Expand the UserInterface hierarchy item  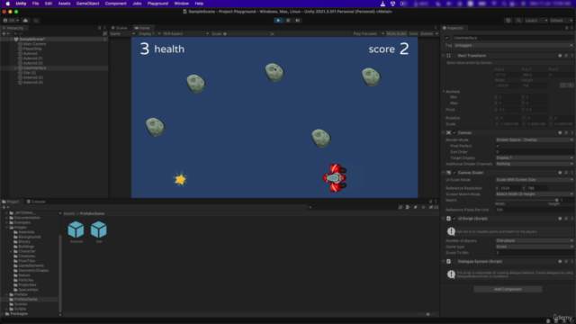pyautogui.click(x=15, y=68)
